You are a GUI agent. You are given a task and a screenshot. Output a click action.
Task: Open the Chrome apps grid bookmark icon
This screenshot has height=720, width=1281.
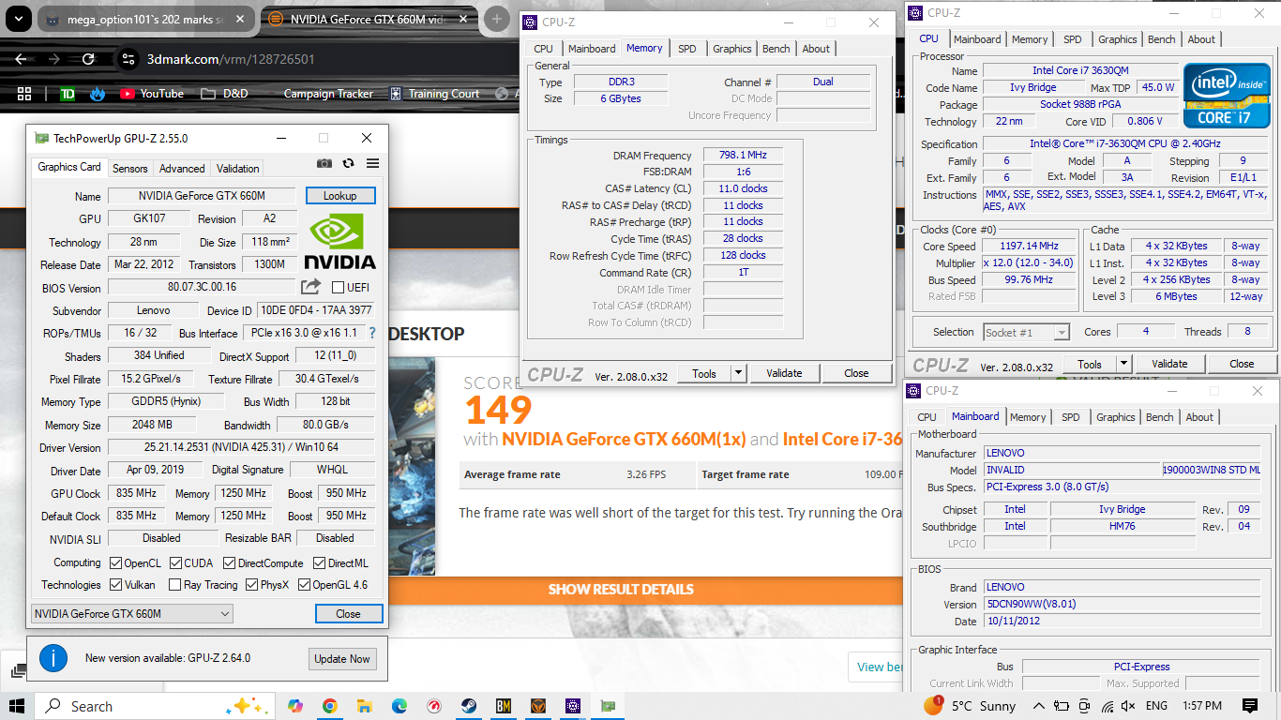(x=24, y=94)
